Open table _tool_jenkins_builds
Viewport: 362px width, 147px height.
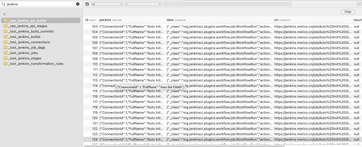click(24, 37)
